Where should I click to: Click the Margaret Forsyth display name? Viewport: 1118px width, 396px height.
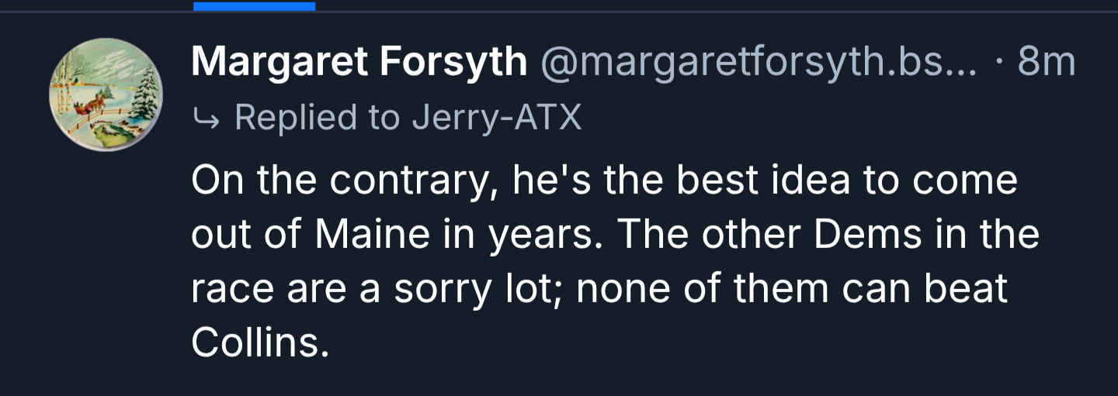click(x=359, y=61)
